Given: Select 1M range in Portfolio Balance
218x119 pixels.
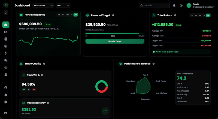Looking at the screenshot, I should 63,15.
